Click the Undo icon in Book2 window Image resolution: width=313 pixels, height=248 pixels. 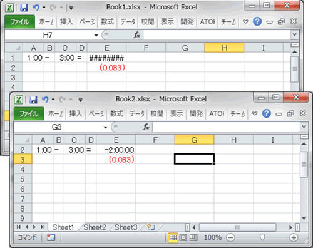click(45, 99)
